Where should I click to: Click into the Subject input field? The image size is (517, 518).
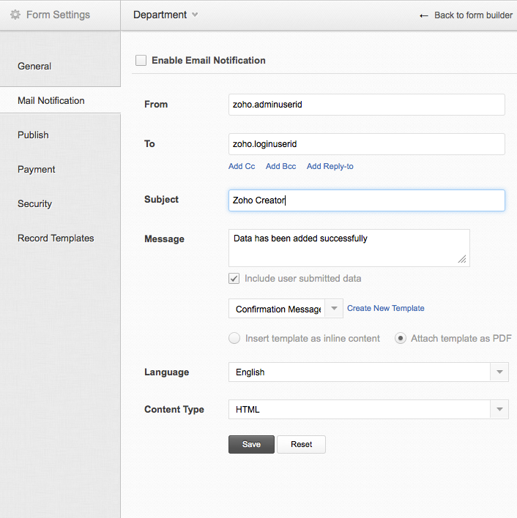coord(366,200)
